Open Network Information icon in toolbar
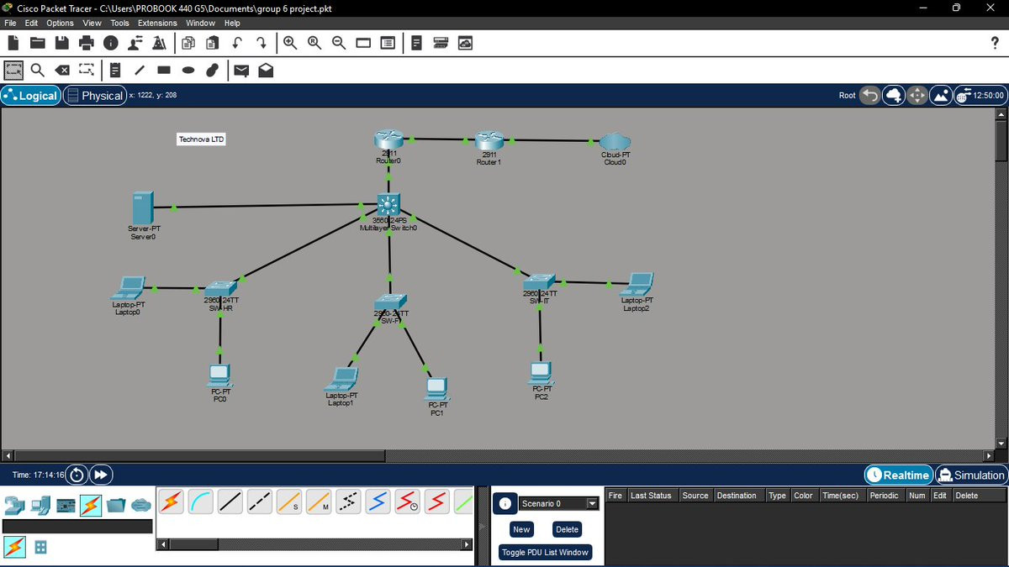Image resolution: width=1009 pixels, height=567 pixels. [110, 43]
